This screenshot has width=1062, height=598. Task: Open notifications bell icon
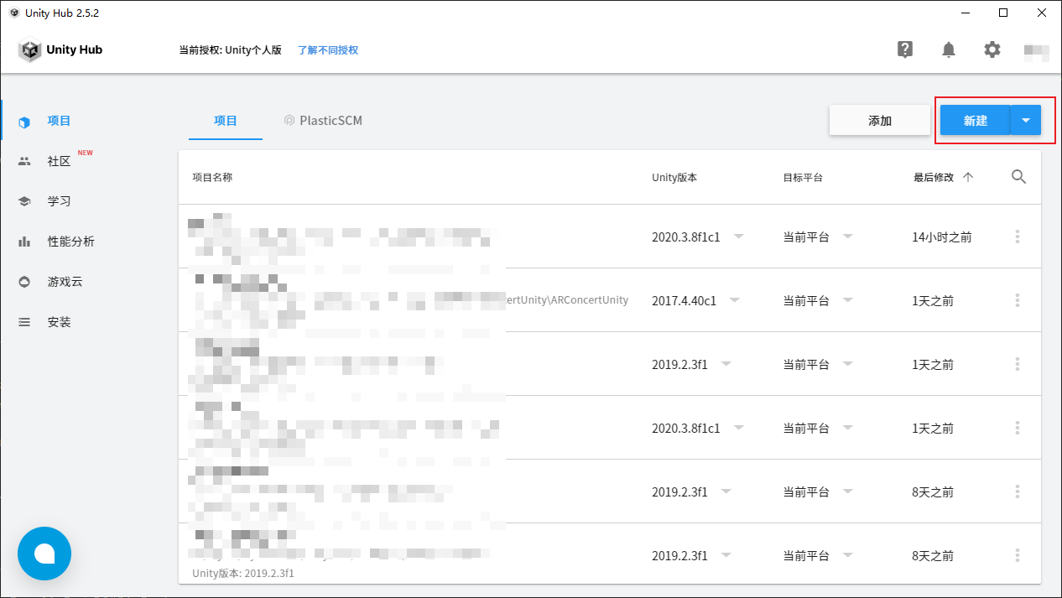tap(949, 49)
